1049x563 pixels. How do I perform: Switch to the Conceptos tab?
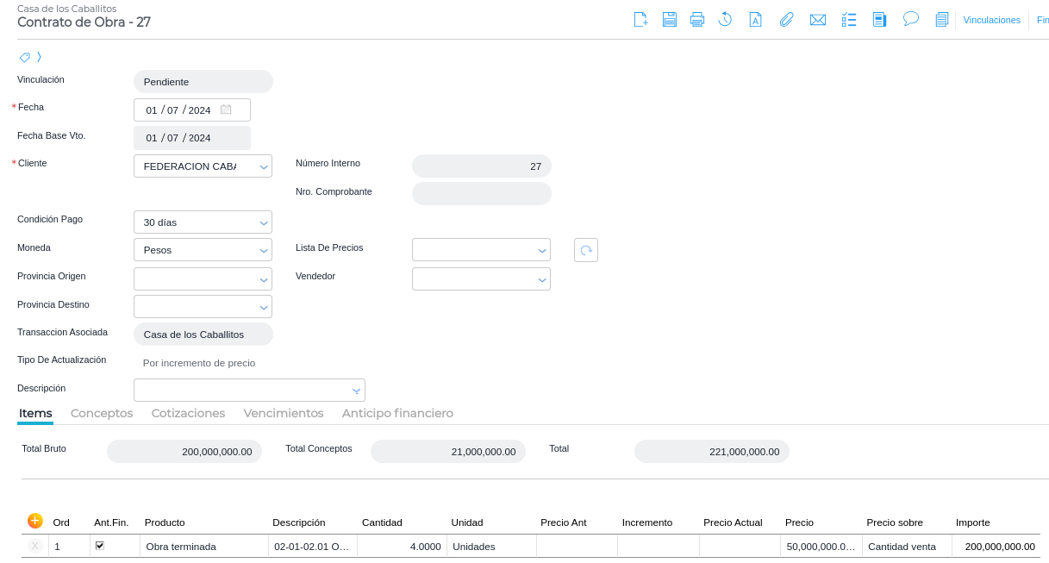[x=102, y=414]
